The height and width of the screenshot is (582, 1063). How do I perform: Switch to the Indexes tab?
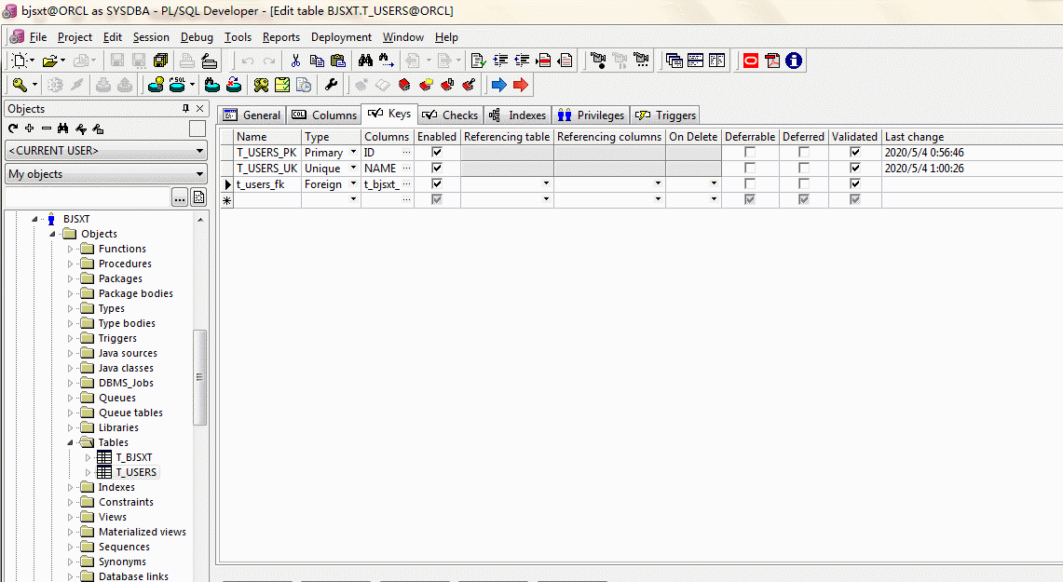click(x=517, y=115)
